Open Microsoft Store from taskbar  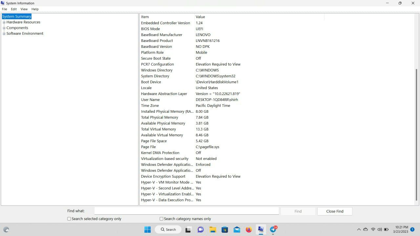click(x=225, y=229)
